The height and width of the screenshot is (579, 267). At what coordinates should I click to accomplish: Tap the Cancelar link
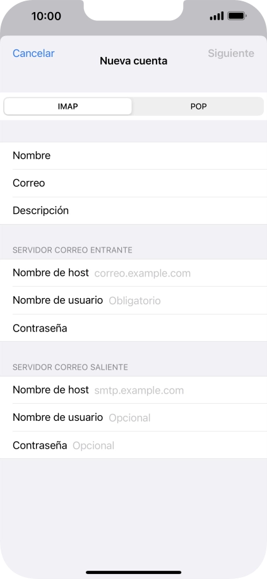[33, 53]
